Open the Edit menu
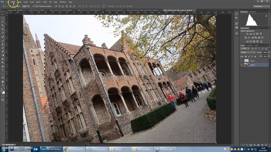271x152 pixels. [13, 2]
